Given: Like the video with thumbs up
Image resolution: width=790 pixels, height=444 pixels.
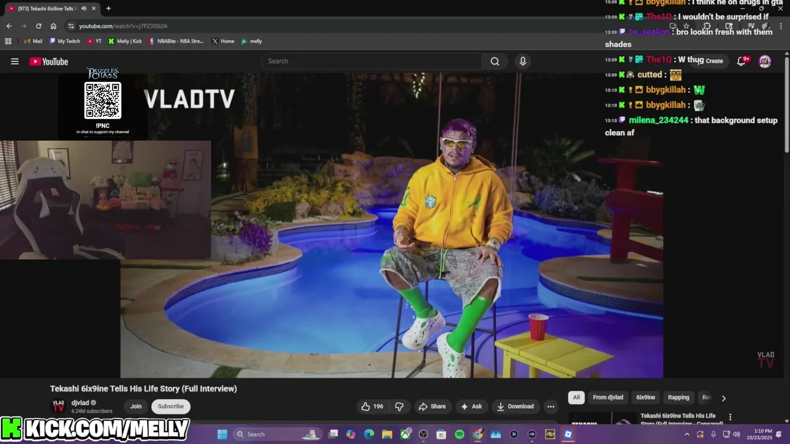Looking at the screenshot, I should pos(372,406).
